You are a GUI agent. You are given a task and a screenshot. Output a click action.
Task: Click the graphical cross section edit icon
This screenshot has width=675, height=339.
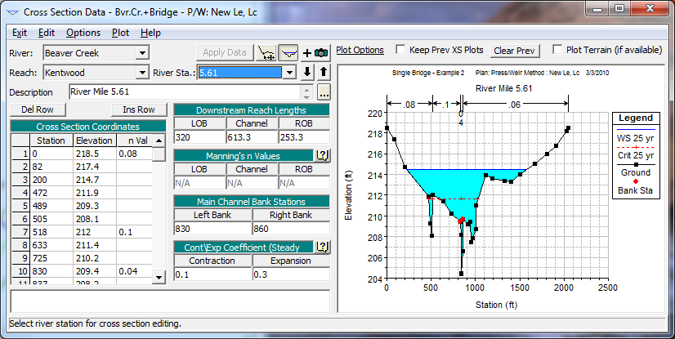[266, 52]
